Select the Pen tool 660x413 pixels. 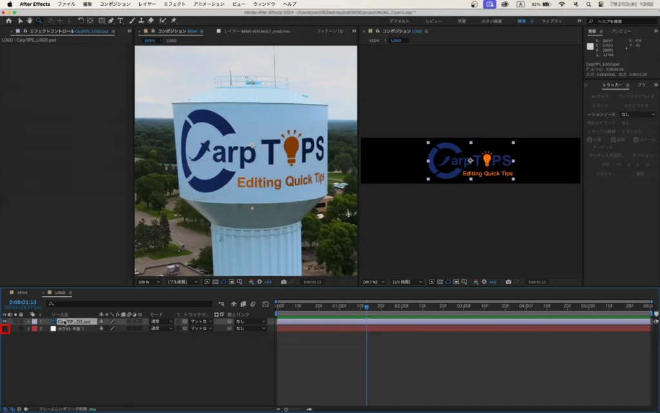point(111,21)
